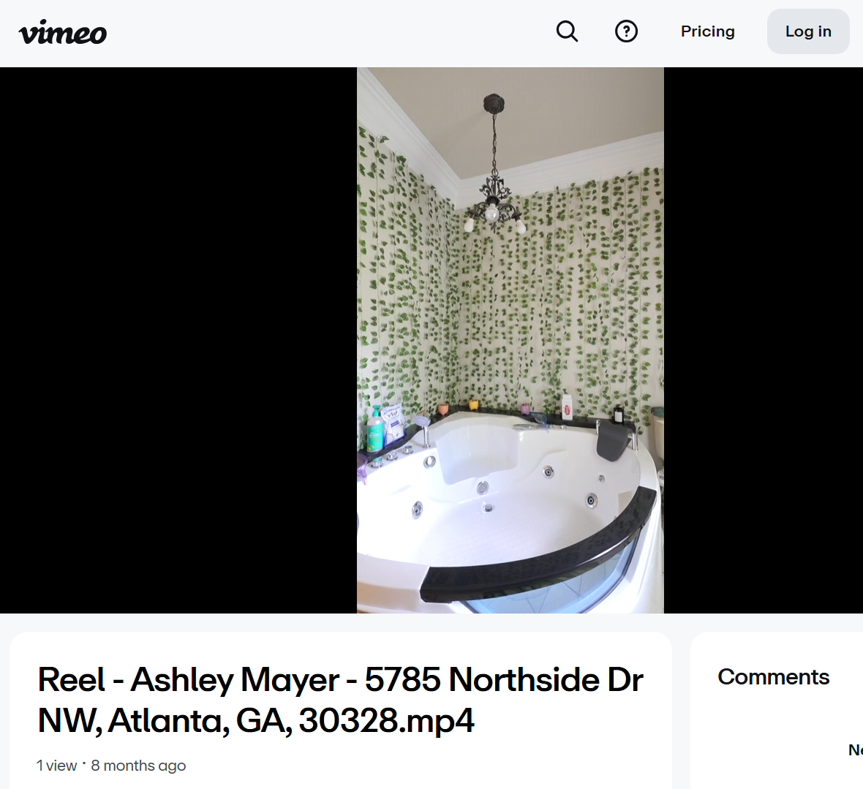Click the right black letterbox area of player
This screenshot has width=863, height=789.
coord(764,340)
